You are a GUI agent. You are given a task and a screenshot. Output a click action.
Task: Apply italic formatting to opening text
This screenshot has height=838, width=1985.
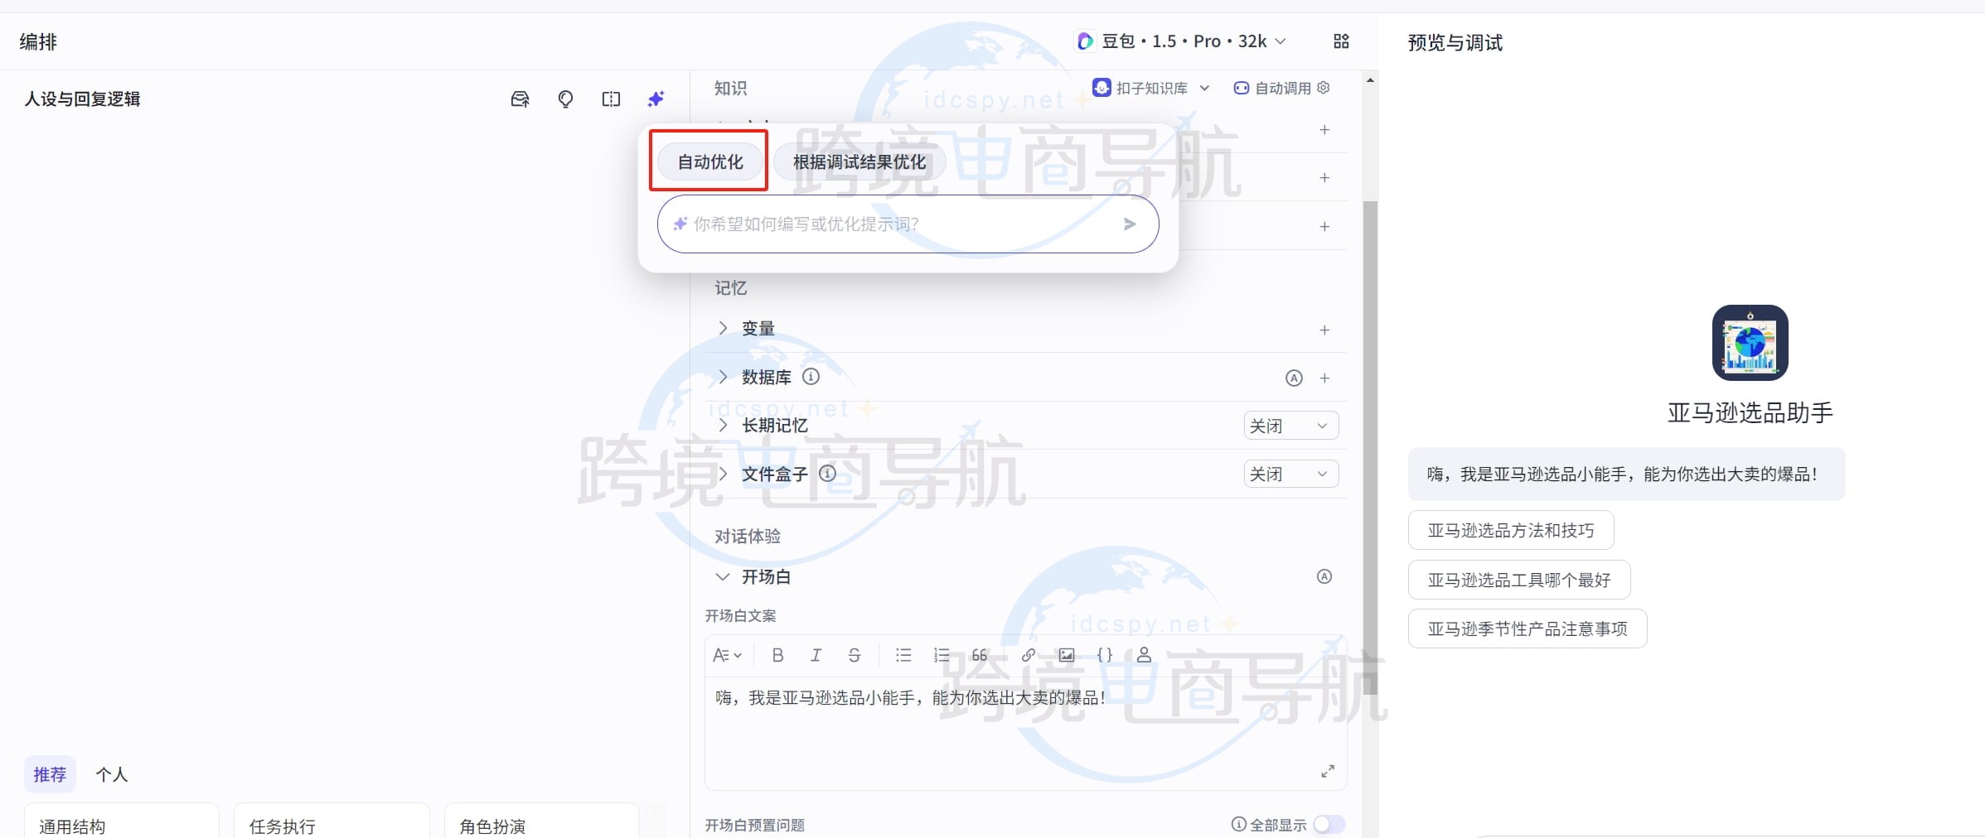point(816,655)
